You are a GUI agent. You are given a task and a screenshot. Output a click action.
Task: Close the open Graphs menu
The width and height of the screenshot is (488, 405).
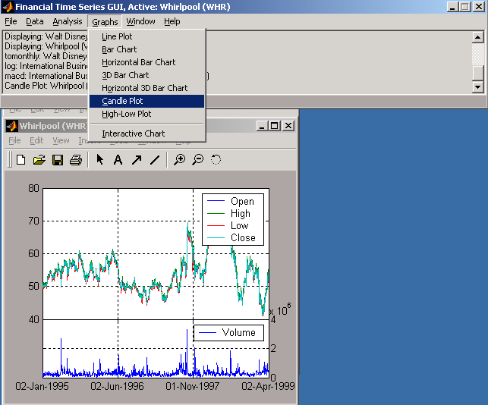pyautogui.click(x=105, y=22)
